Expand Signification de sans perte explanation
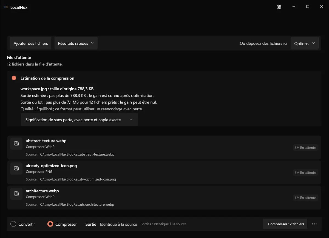The image size is (329, 238). [79, 120]
